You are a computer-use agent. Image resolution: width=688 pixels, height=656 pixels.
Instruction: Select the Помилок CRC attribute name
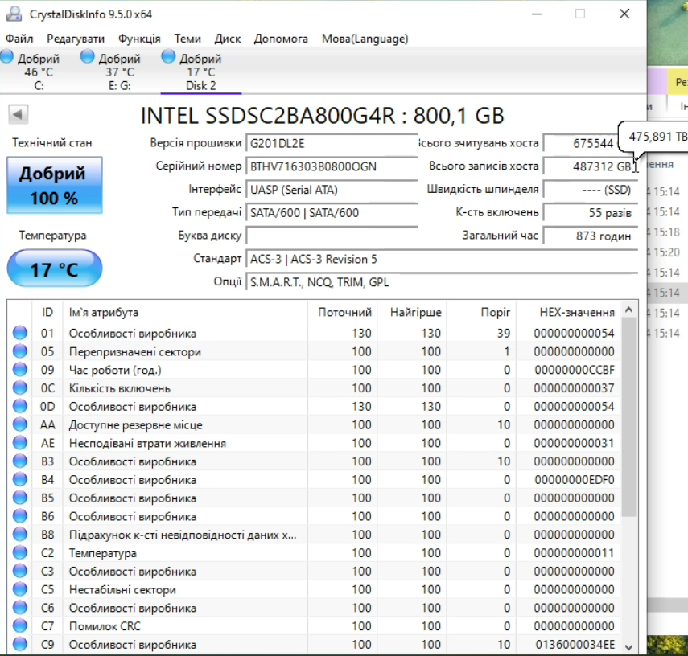click(x=105, y=626)
